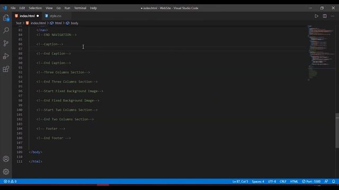The image size is (339, 190).
Task: Open the editor More Actions menu
Action: (x=333, y=16)
